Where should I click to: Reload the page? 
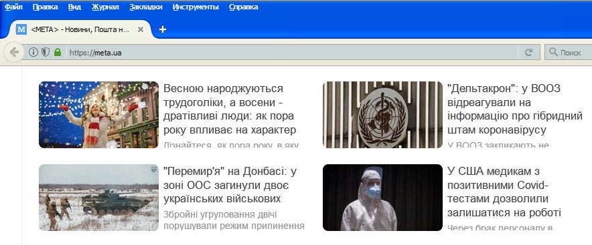[528, 53]
